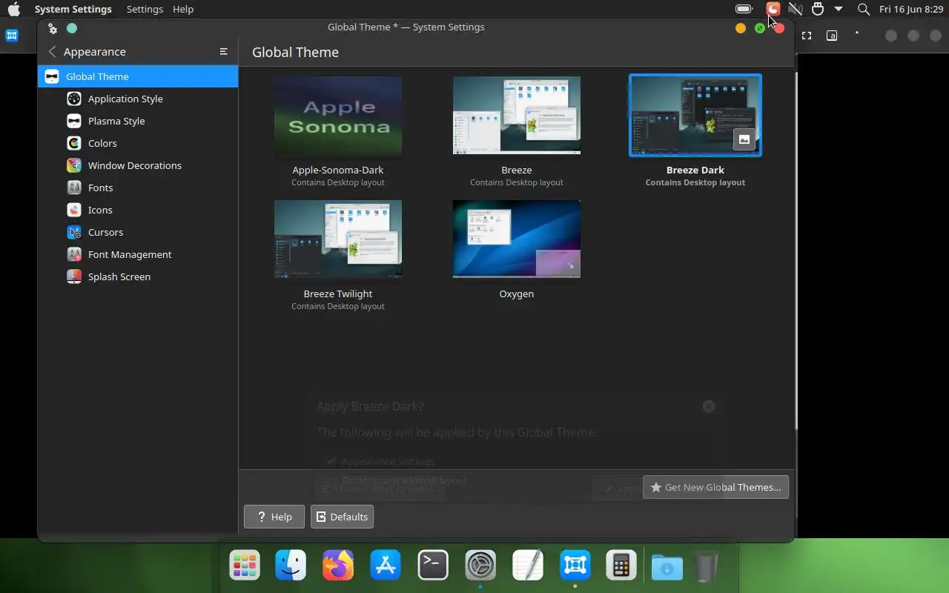
Task: Click the red app tray icon
Action: [x=773, y=9]
